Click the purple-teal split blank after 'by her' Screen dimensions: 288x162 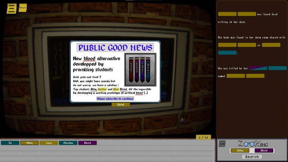(x=258, y=68)
